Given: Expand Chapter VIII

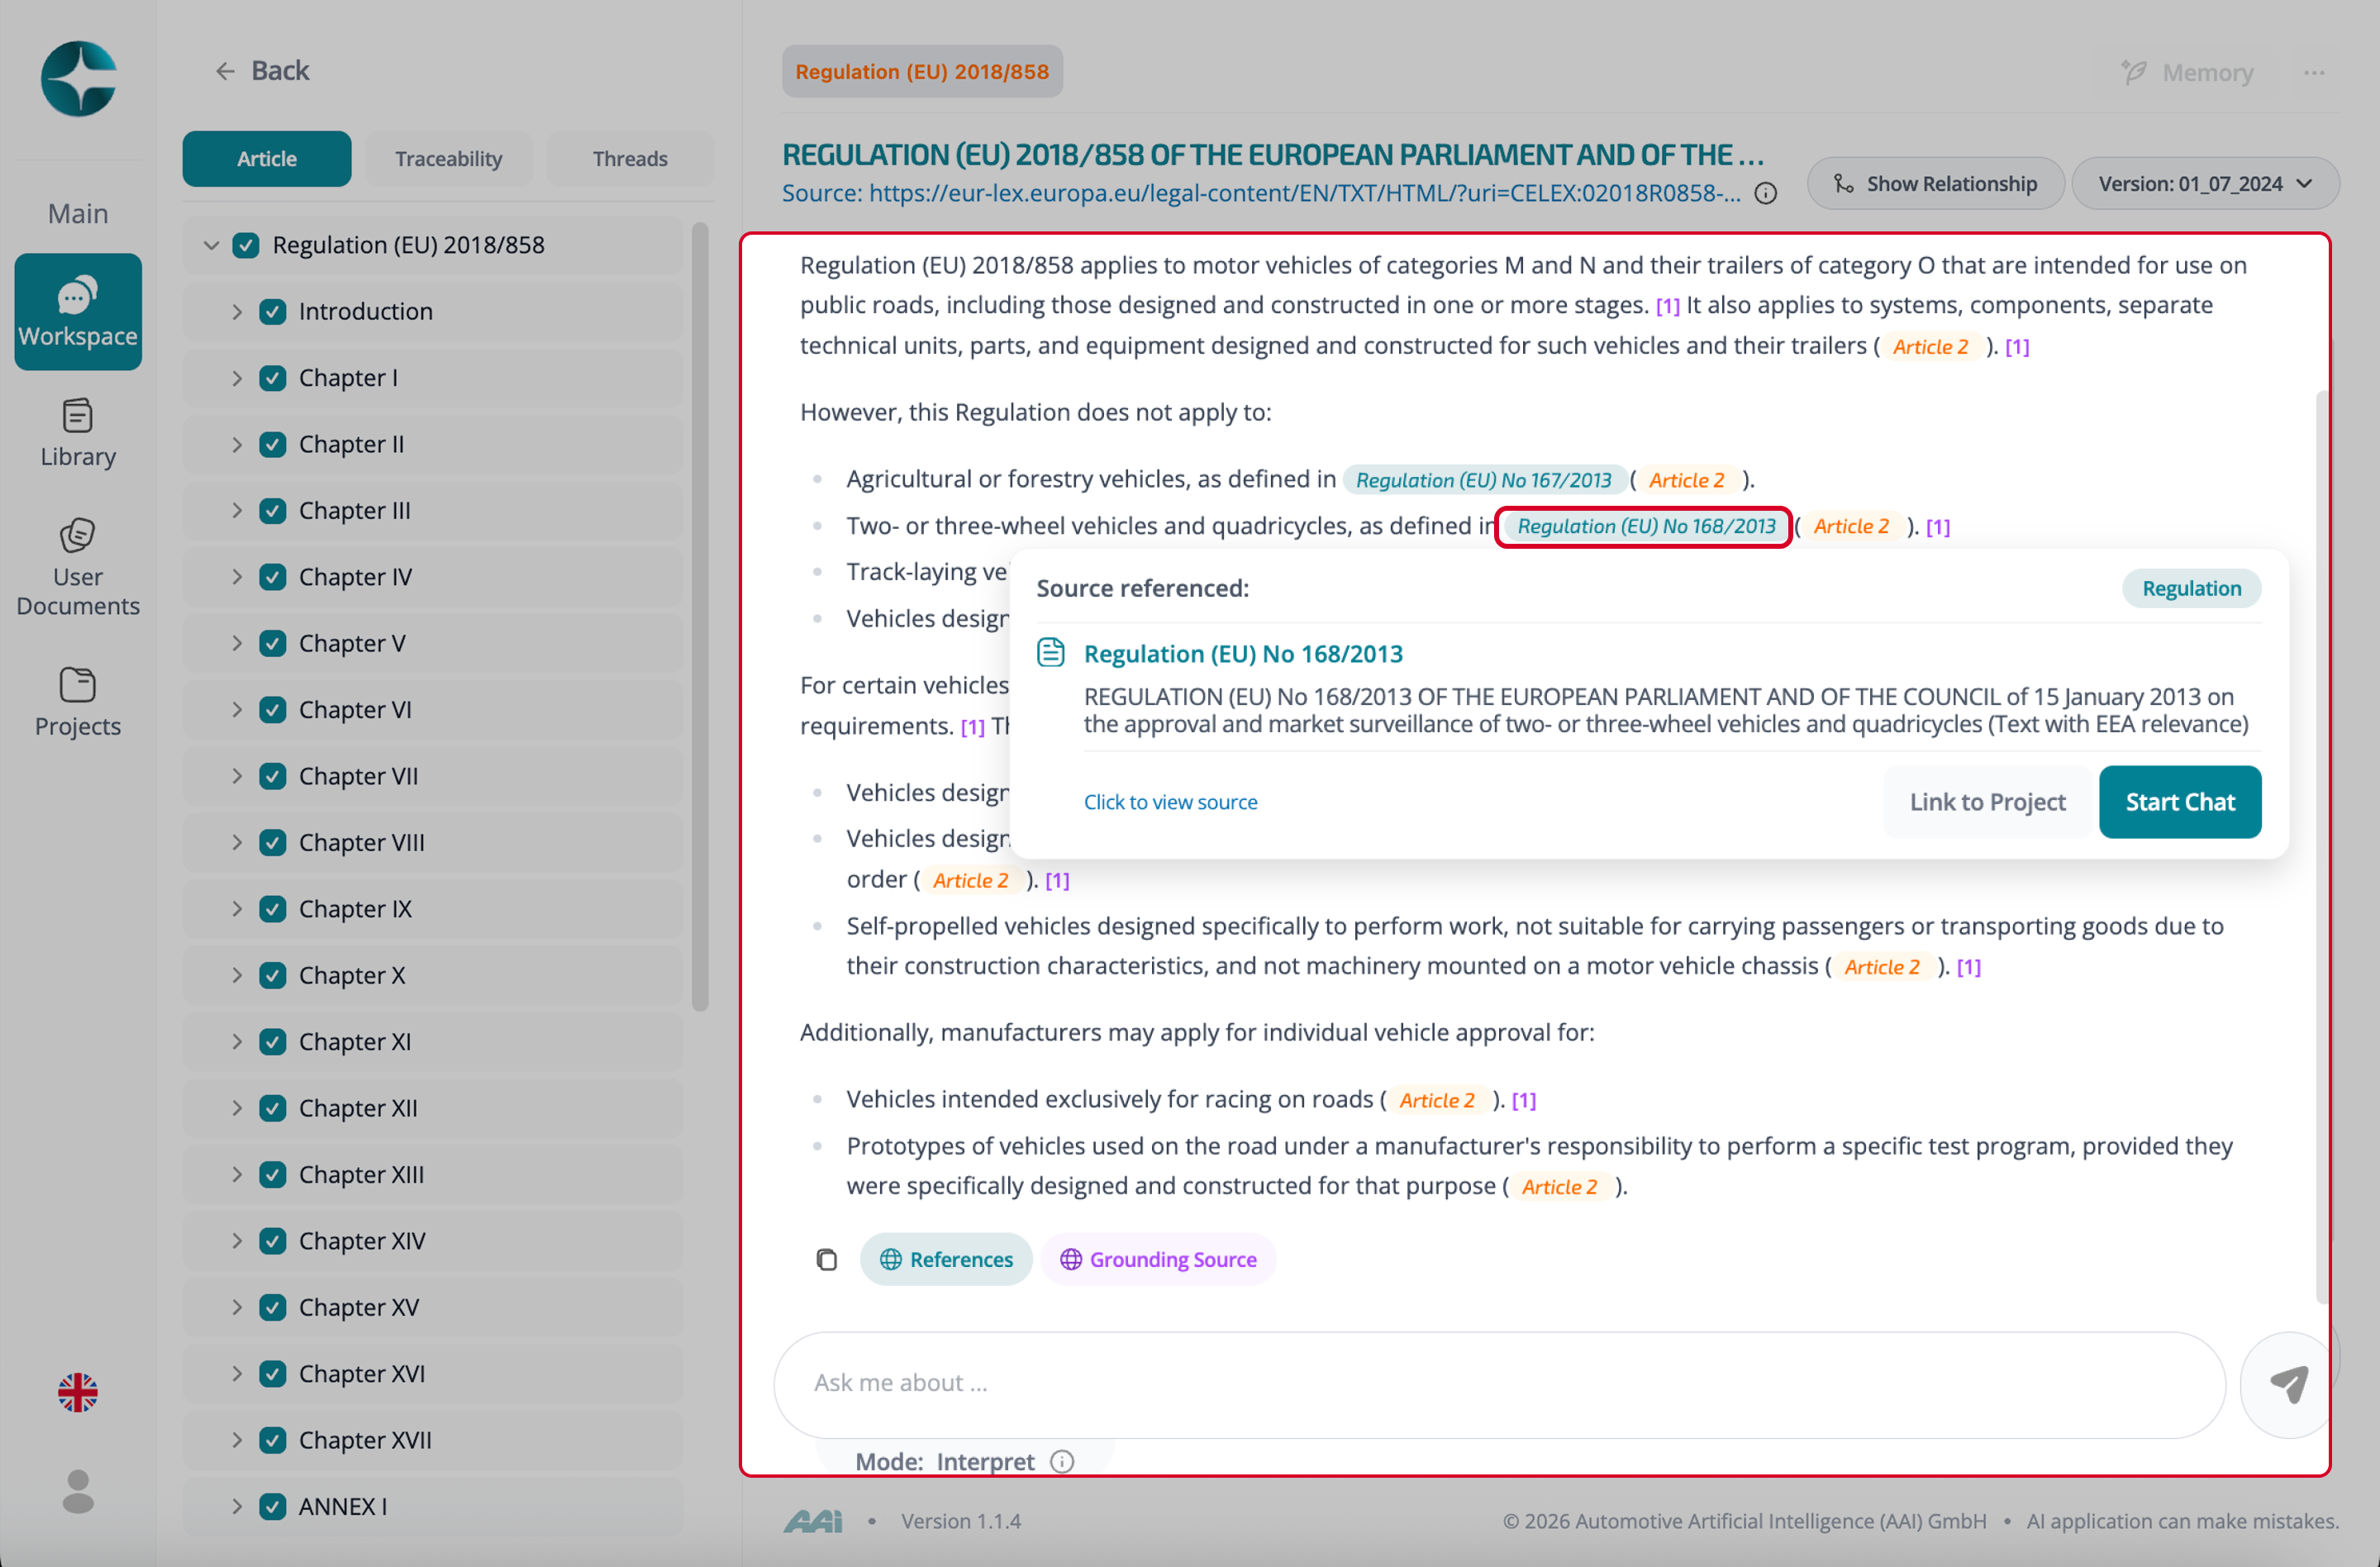Looking at the screenshot, I should 237,842.
